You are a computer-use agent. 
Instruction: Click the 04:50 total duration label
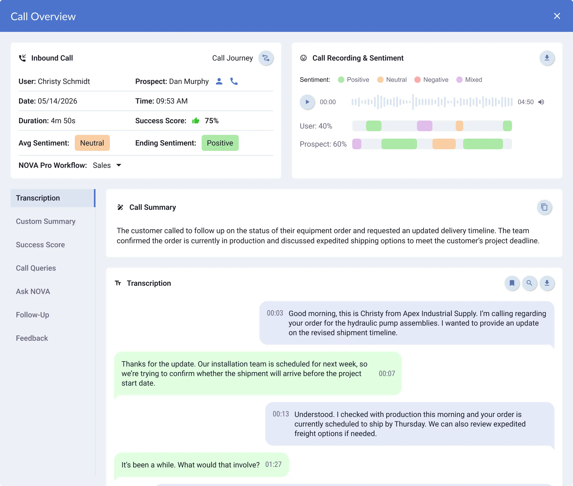[x=526, y=102]
